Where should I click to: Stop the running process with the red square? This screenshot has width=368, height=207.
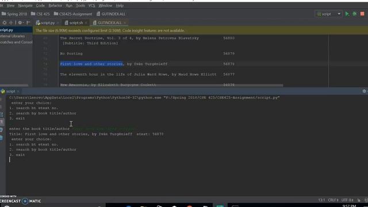(x=362, y=14)
